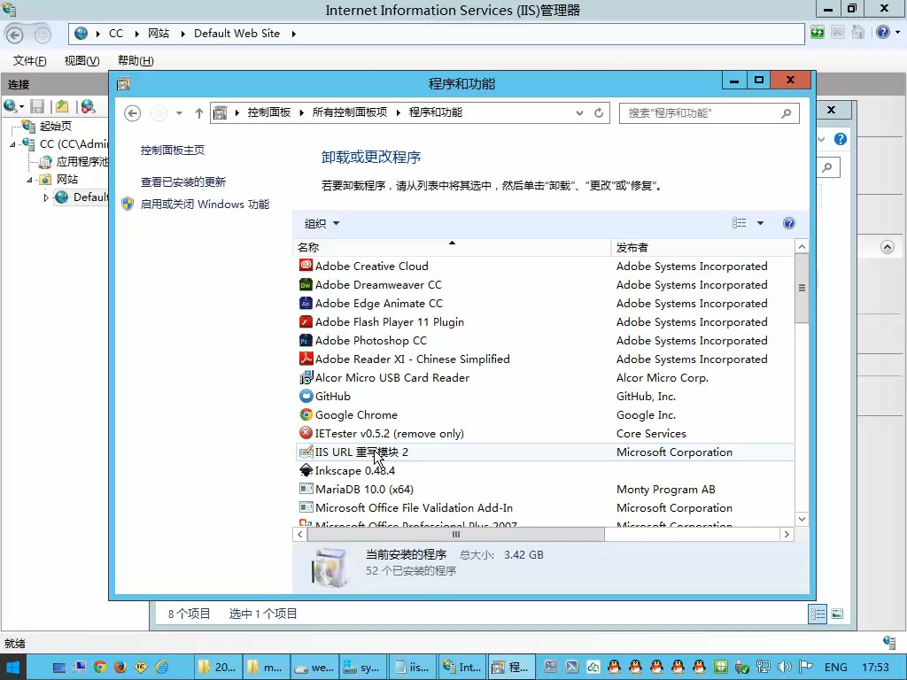Click the GitHub, Inc. publisher cell
This screenshot has width=907, height=680.
pyautogui.click(x=646, y=397)
